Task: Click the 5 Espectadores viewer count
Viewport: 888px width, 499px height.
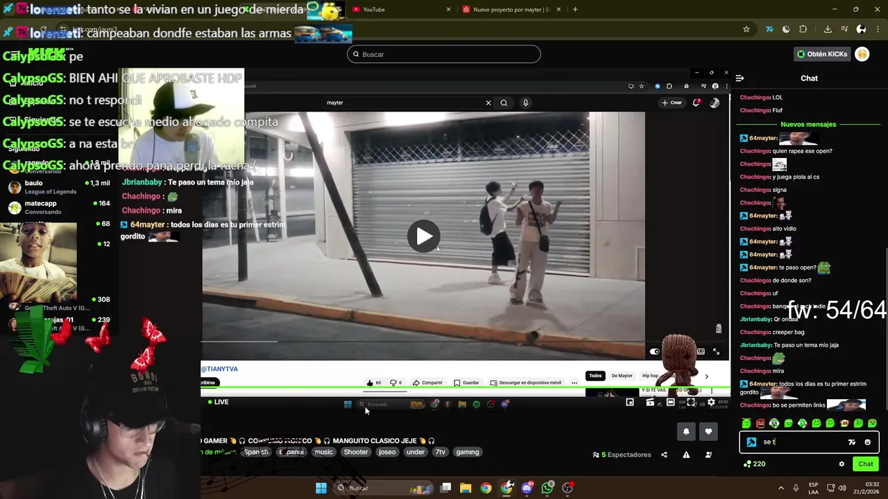Action: (x=622, y=455)
